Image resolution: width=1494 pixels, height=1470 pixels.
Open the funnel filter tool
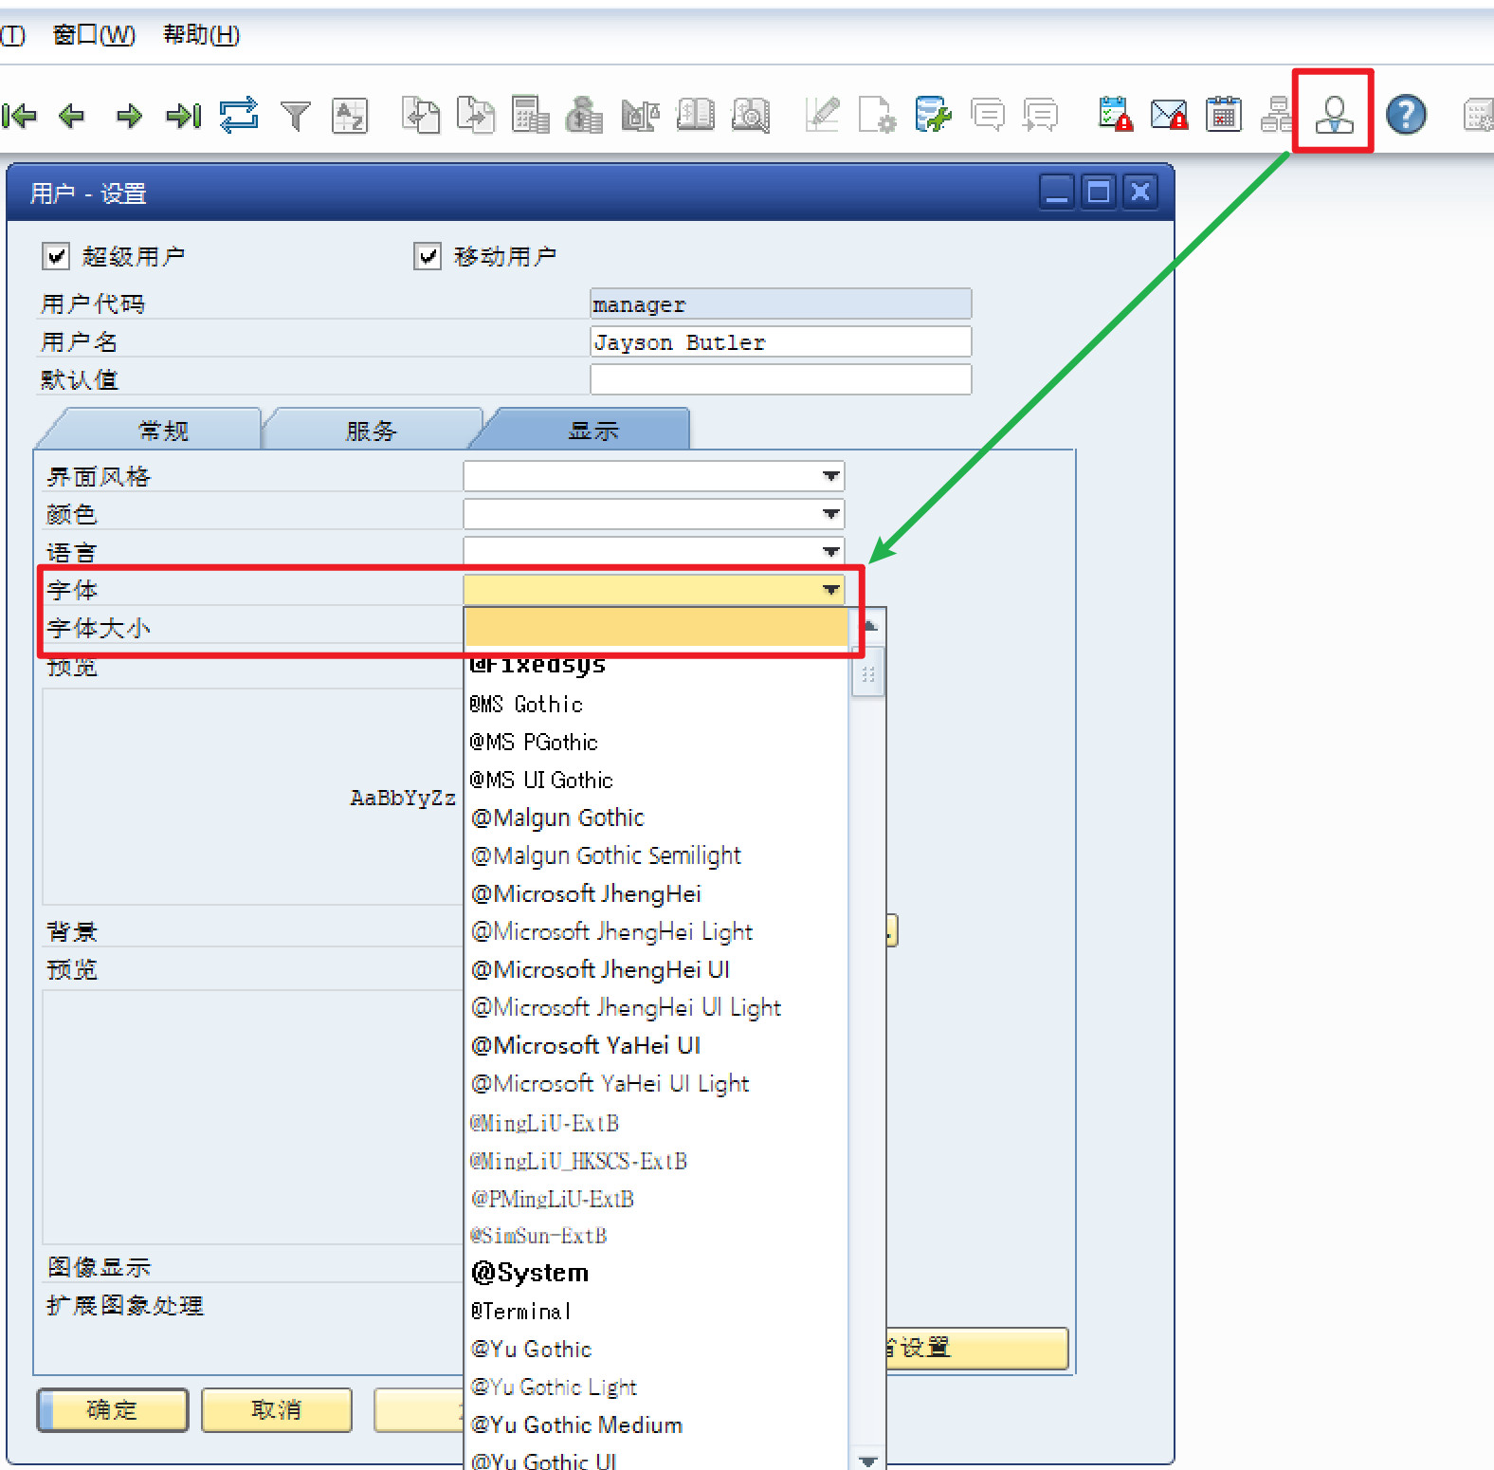pos(296,117)
